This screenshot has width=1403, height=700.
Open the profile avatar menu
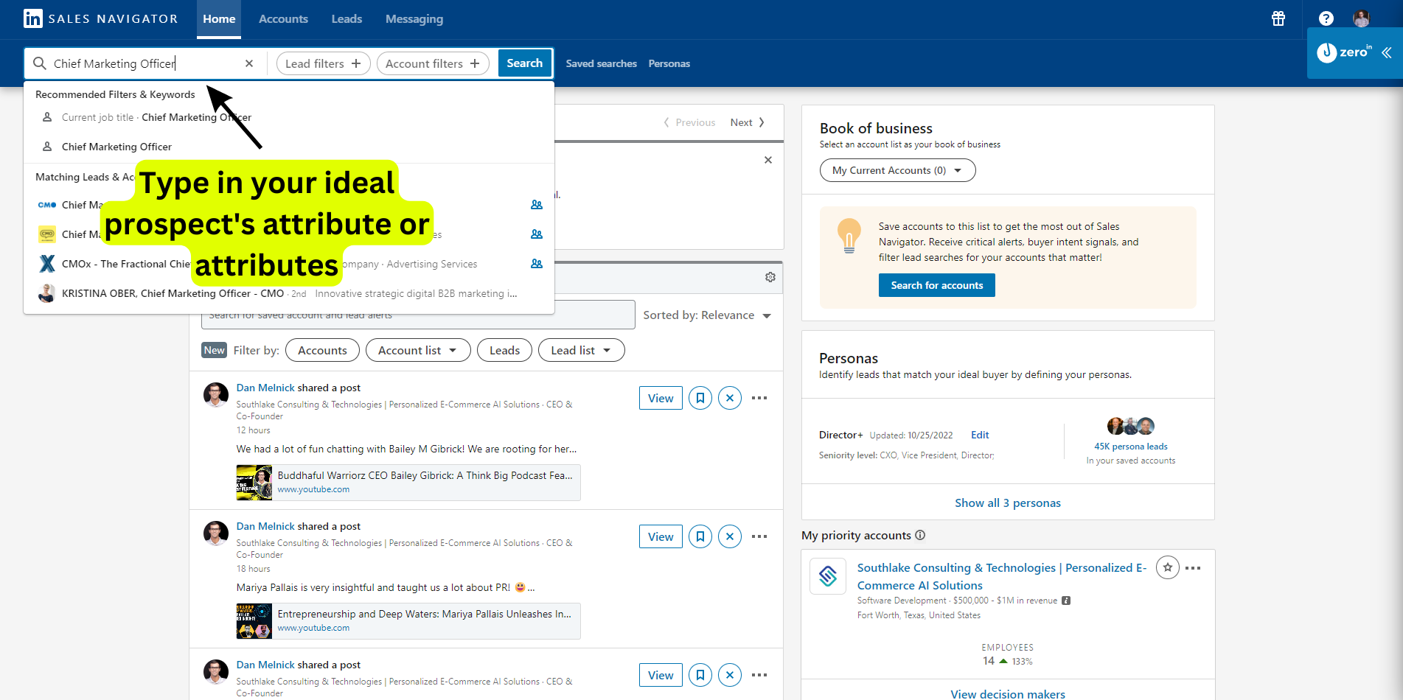coord(1361,18)
